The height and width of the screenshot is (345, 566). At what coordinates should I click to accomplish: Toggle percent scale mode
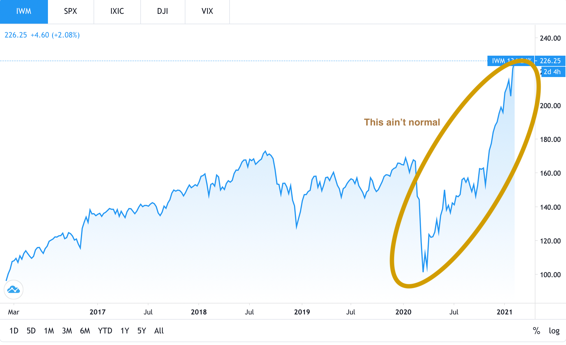pyautogui.click(x=536, y=331)
